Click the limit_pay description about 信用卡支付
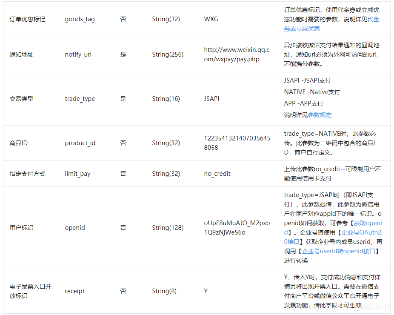 (x=332, y=174)
